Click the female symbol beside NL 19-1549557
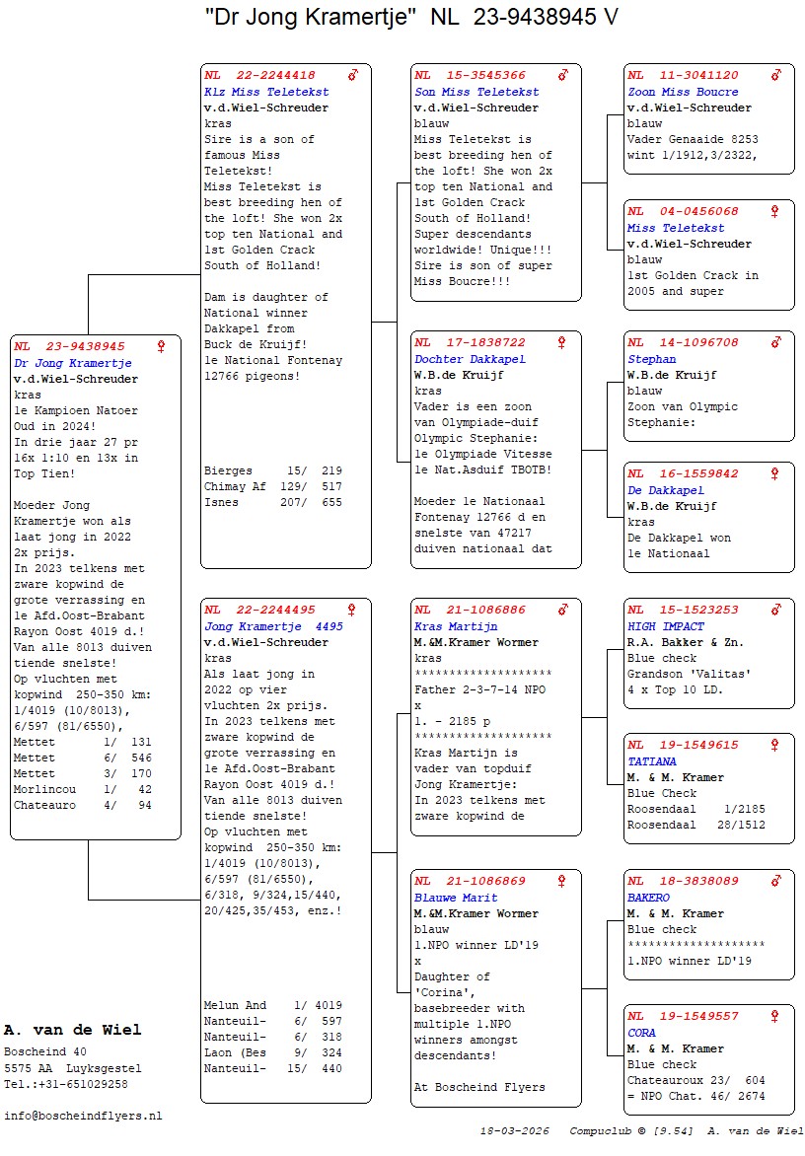 coord(775,1016)
